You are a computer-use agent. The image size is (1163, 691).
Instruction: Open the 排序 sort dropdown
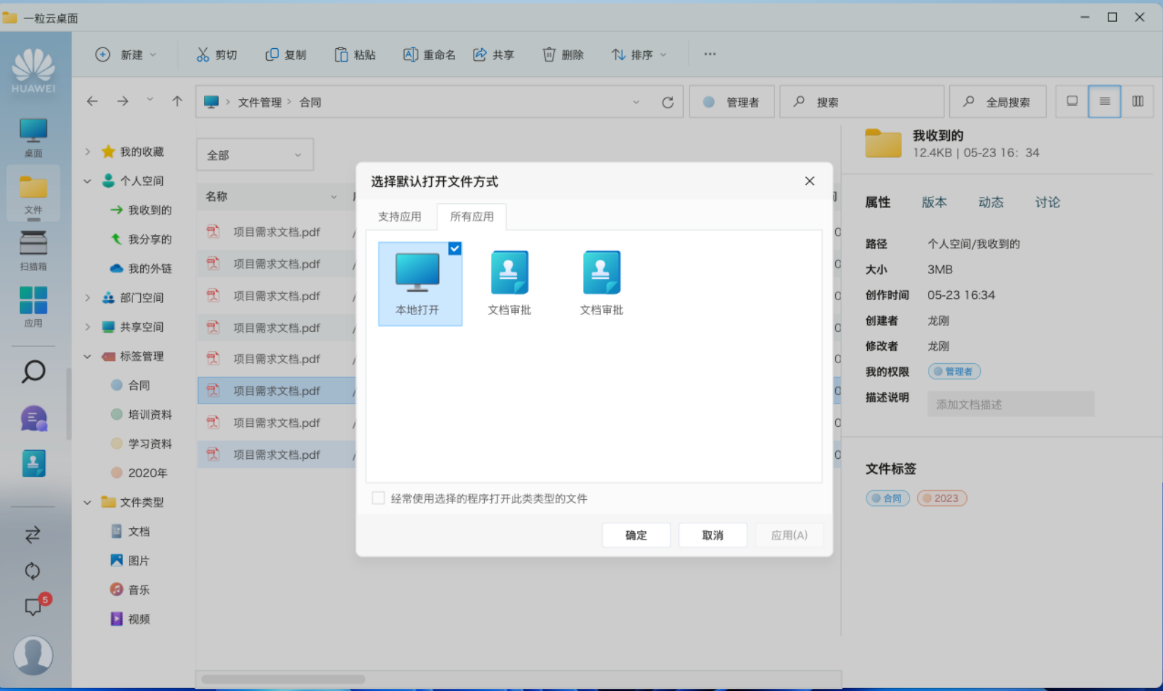639,55
